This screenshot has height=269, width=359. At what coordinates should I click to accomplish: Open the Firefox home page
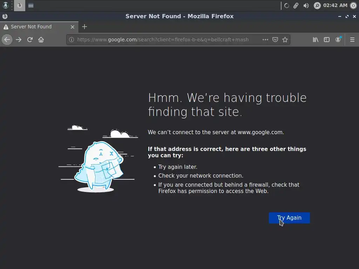(x=41, y=40)
